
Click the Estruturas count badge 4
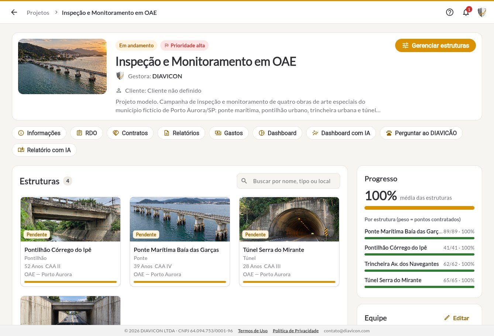(68, 181)
